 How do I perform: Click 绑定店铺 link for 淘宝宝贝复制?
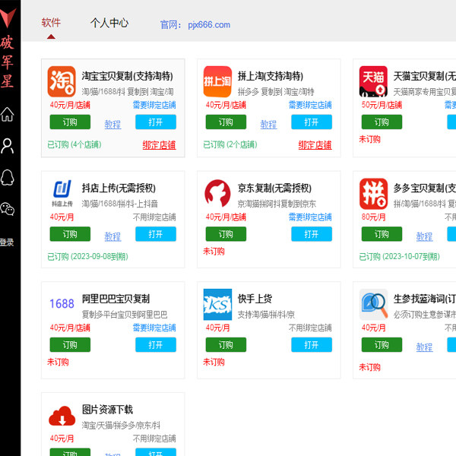coord(159,145)
